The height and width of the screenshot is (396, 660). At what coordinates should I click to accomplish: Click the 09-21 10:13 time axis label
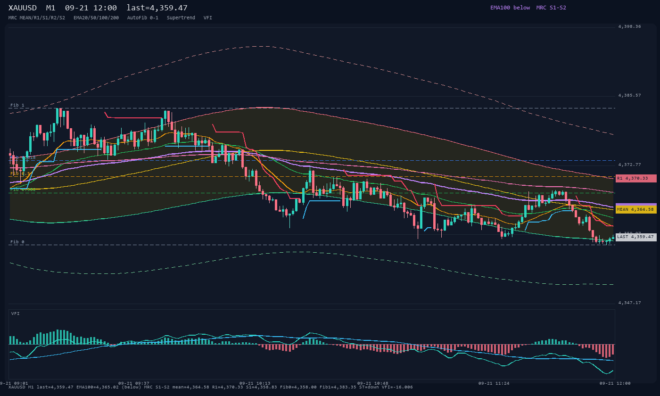(x=255, y=383)
